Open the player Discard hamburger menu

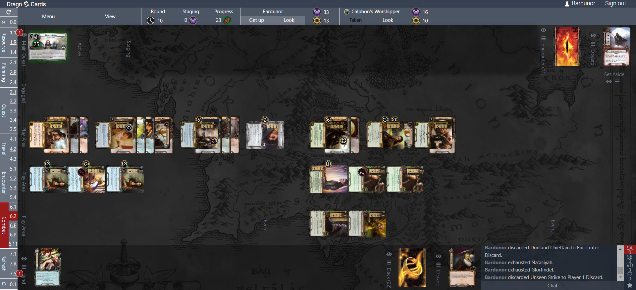coord(438,265)
